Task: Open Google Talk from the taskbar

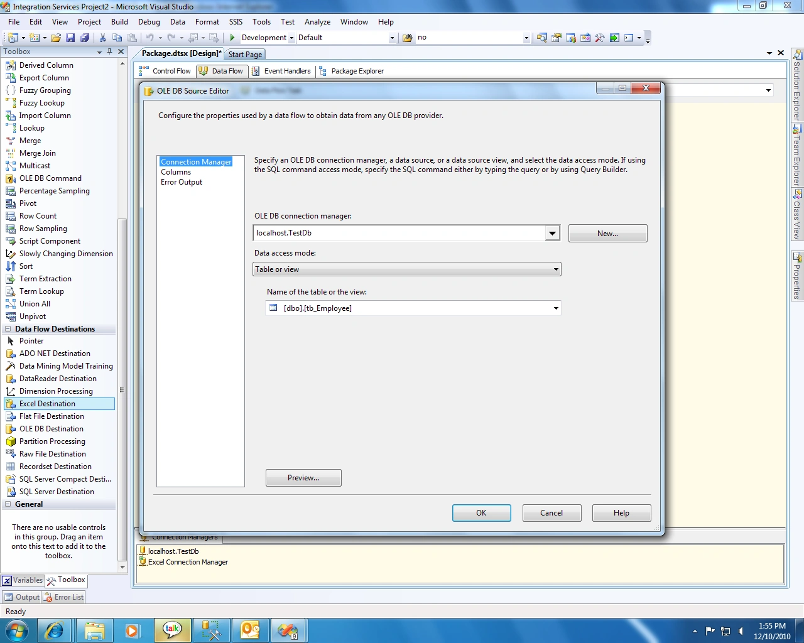Action: point(172,630)
